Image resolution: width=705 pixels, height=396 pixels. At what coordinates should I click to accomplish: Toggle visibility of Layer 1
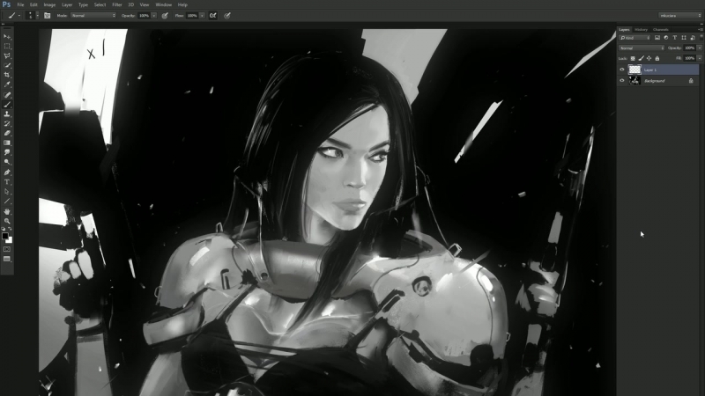pyautogui.click(x=622, y=70)
